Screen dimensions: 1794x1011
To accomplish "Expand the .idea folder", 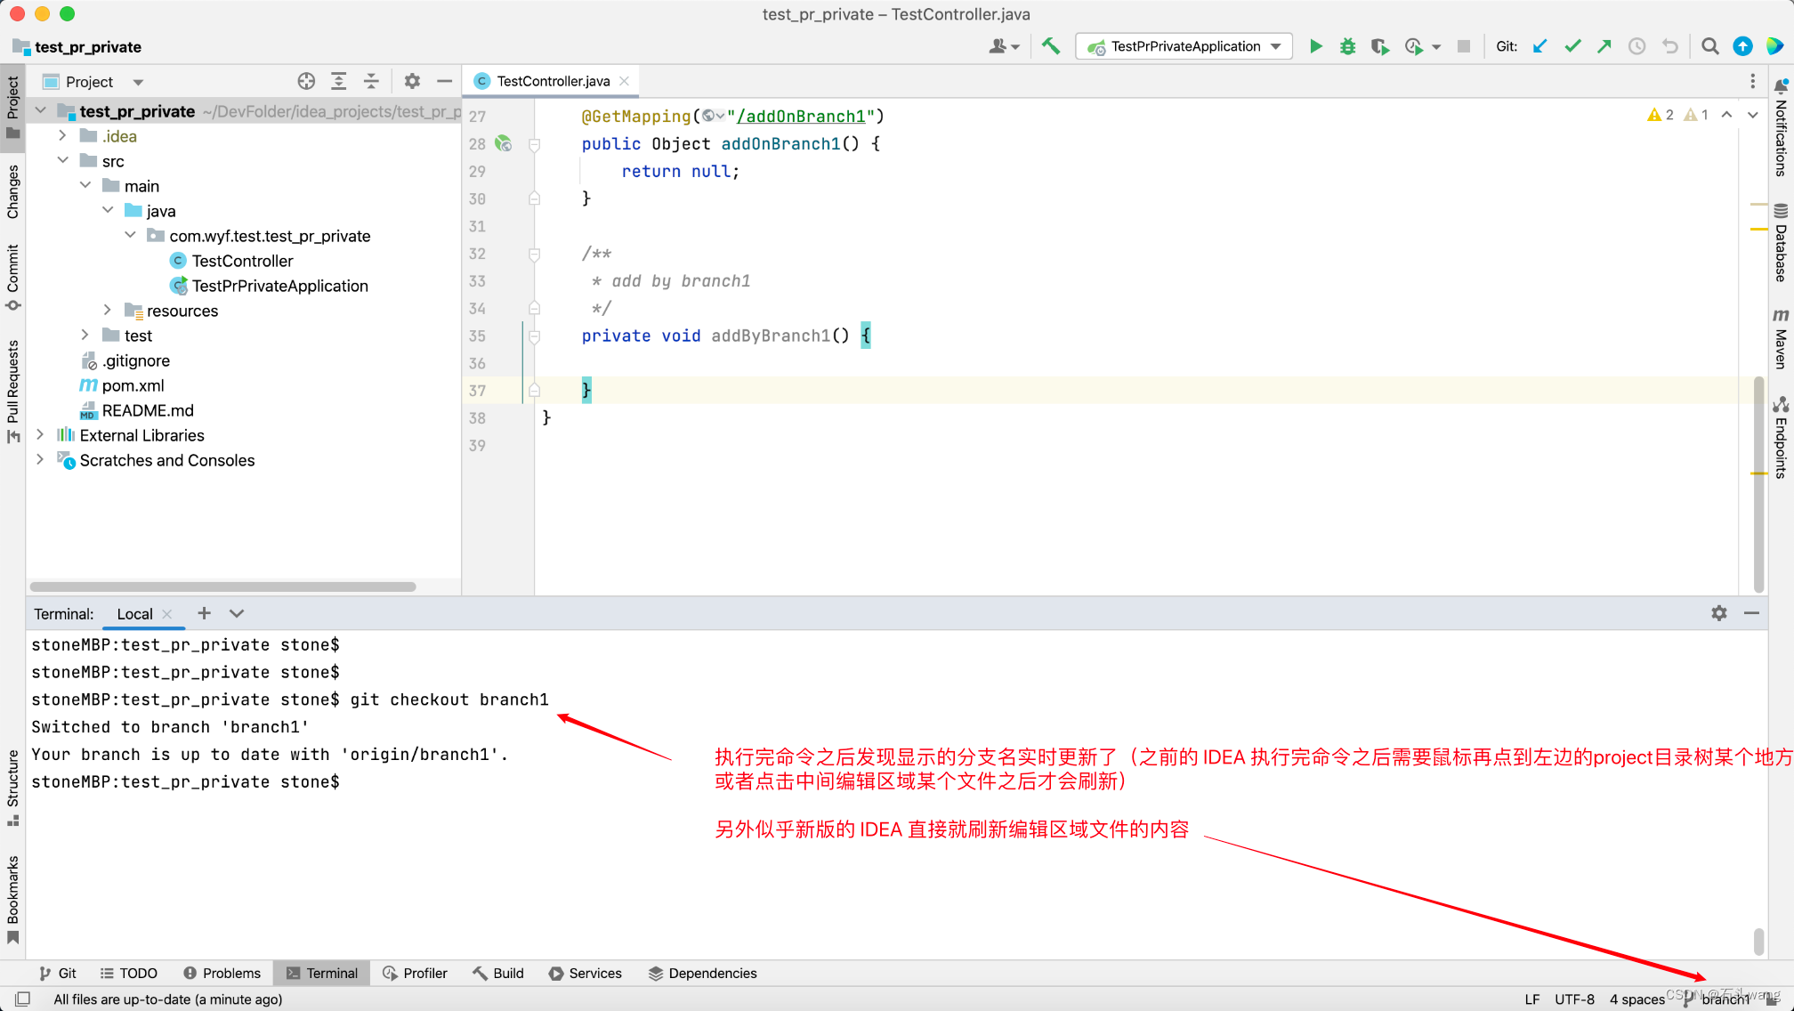I will (62, 135).
